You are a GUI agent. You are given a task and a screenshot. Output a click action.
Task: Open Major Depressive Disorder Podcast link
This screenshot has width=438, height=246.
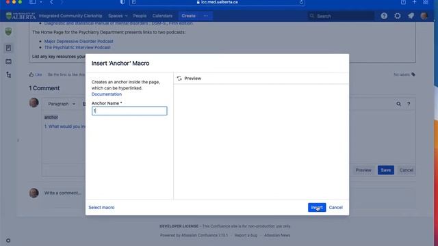tap(79, 41)
